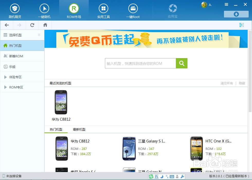Refresh the ROM market page
Image resolution: width=252 pixels, height=180 pixels.
tap(32, 25)
